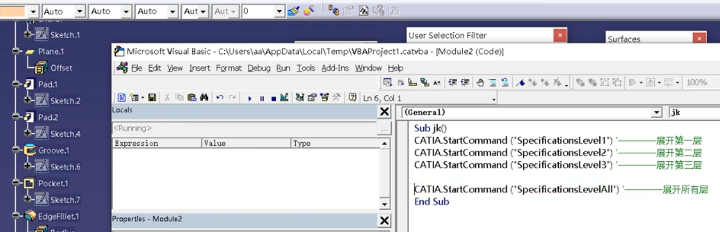Click the Uncomment Block icon
This screenshot has width=720, height=232.
504,82
